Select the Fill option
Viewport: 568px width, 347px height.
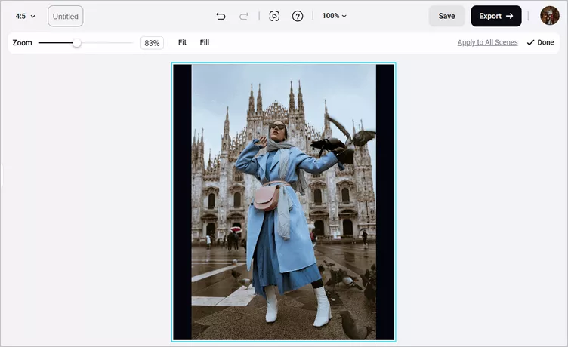pyautogui.click(x=204, y=42)
